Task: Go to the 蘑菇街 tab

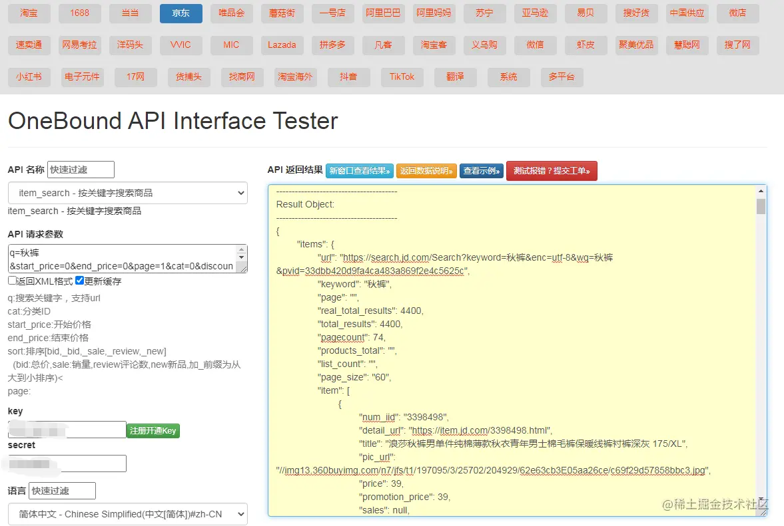Action: (282, 13)
